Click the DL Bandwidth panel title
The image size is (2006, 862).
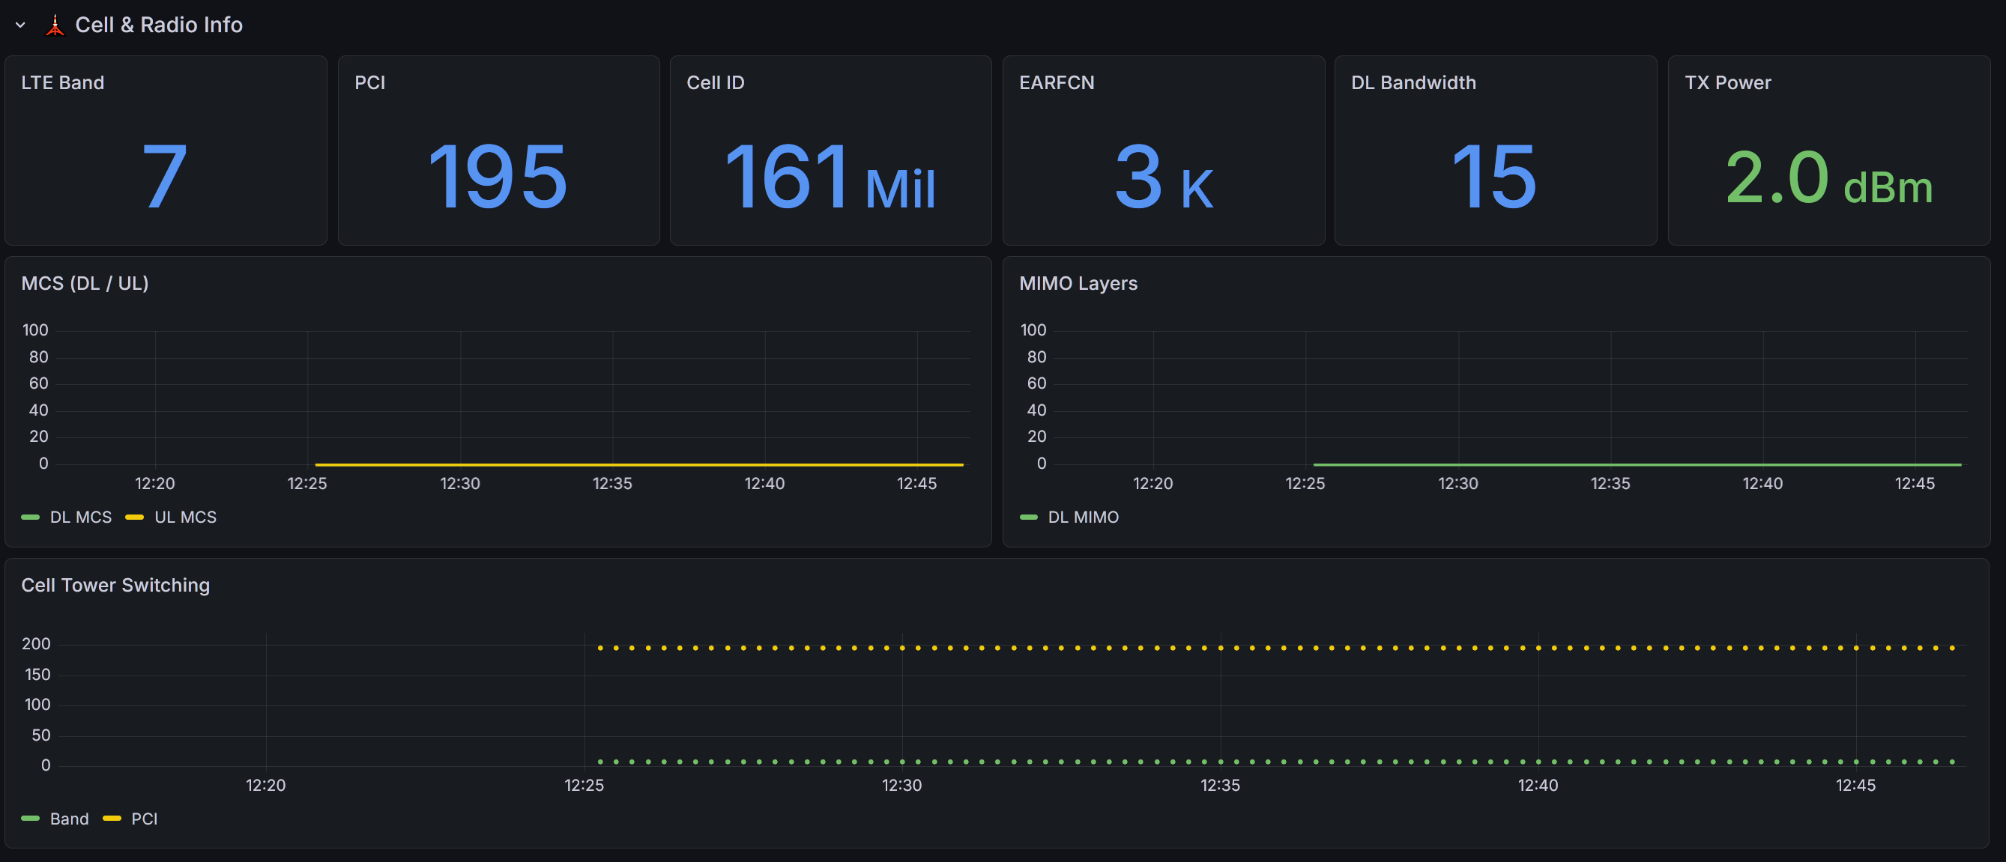1413,82
